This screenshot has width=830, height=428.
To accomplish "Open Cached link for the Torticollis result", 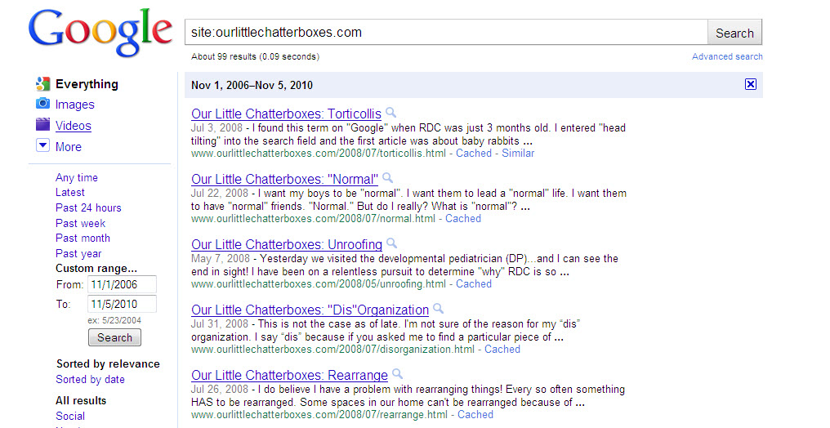I will point(474,153).
